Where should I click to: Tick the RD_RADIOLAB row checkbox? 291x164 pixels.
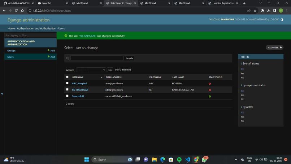(x=67, y=89)
